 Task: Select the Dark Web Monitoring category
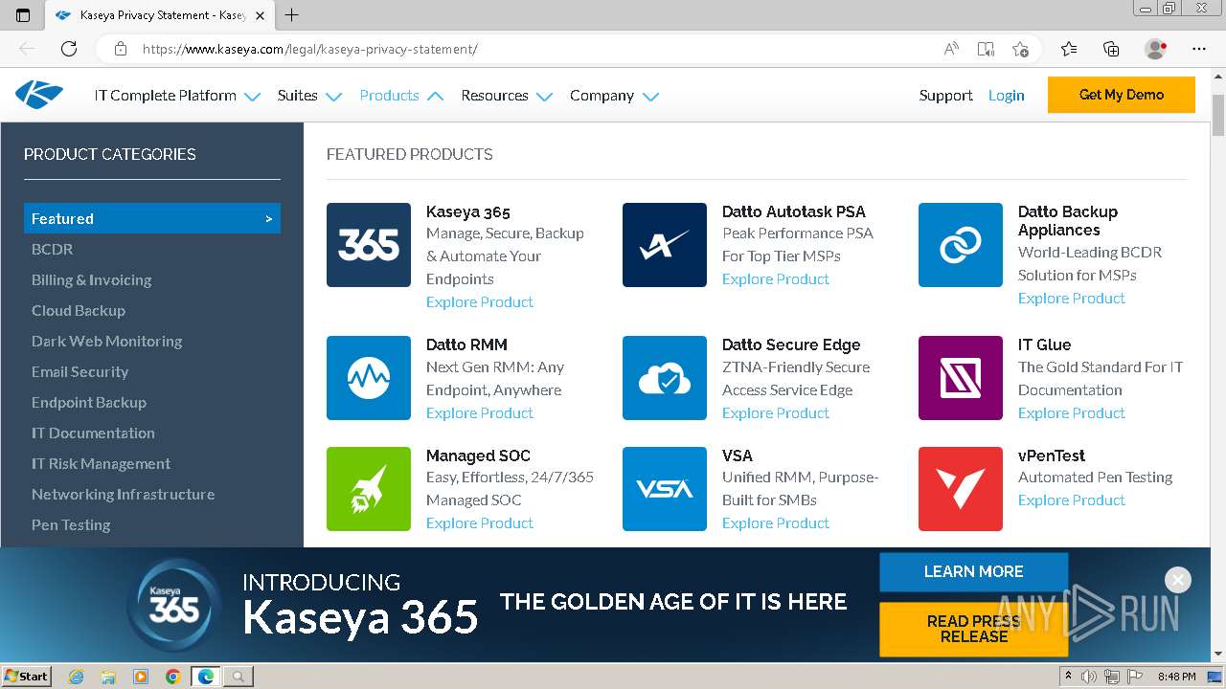[x=106, y=341]
